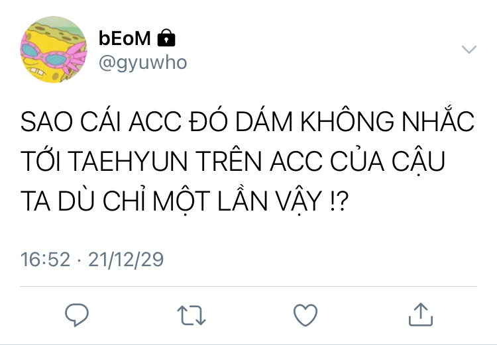Click the reply speech bubble icon
Viewport: 497px width, 345px height.
[x=77, y=315]
